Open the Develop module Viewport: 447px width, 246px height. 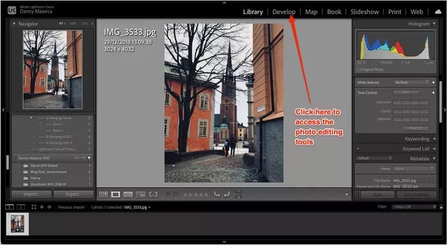pyautogui.click(x=284, y=12)
